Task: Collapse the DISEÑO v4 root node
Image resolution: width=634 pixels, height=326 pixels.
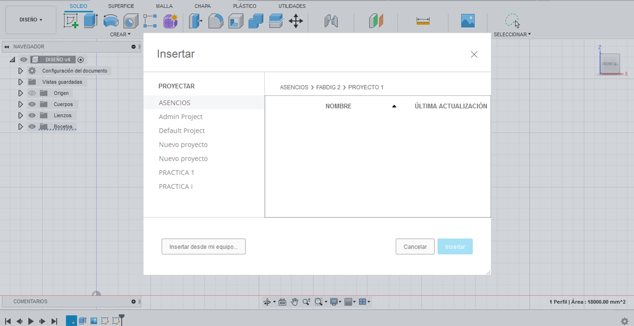Action: tap(12, 60)
